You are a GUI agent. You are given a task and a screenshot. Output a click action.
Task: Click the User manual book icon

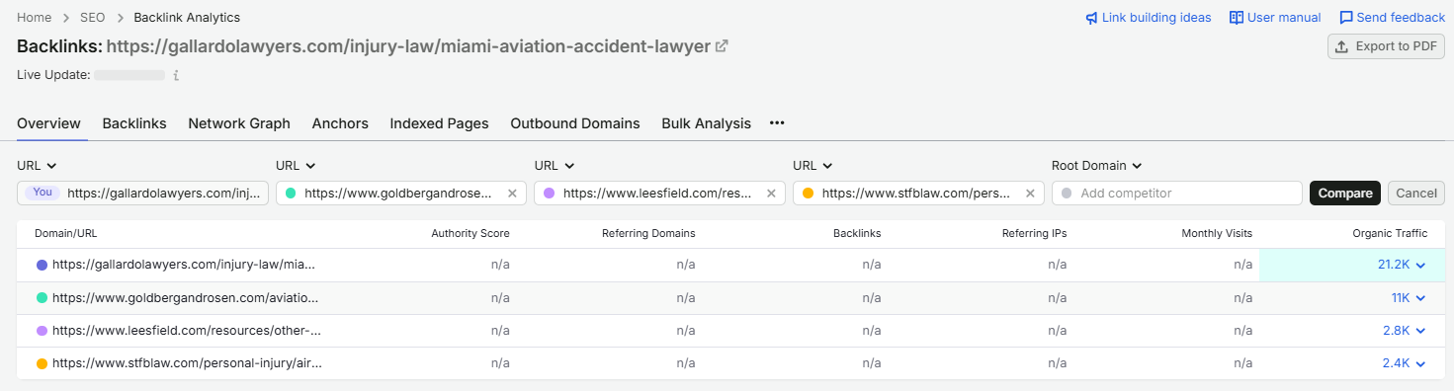click(1236, 18)
